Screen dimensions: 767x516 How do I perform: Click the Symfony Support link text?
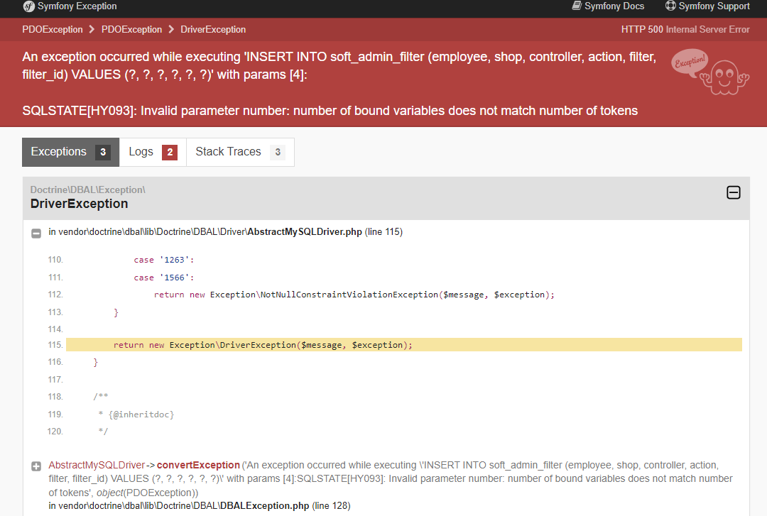[x=714, y=6]
